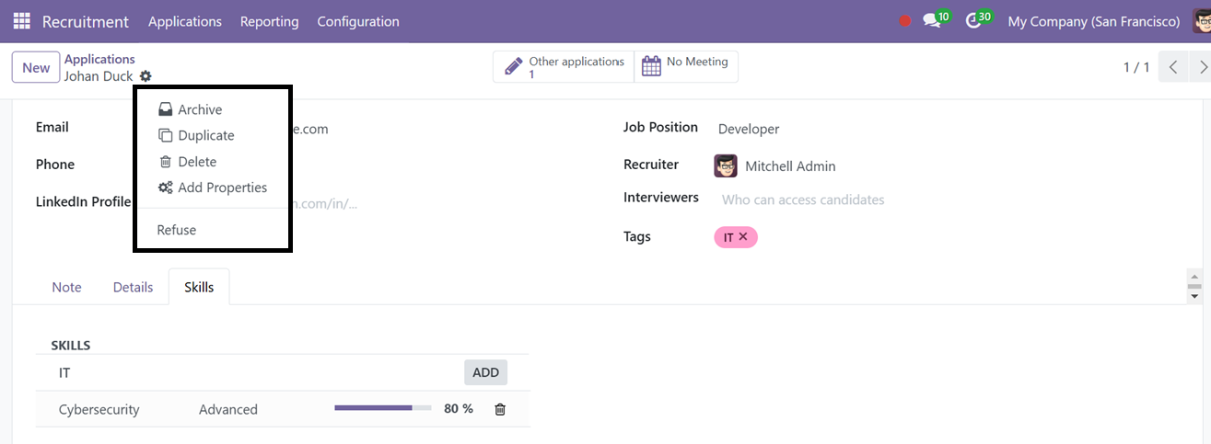Screen dimensions: 1211x444
Task: Click the red recording dot indicator
Action: coord(904,21)
